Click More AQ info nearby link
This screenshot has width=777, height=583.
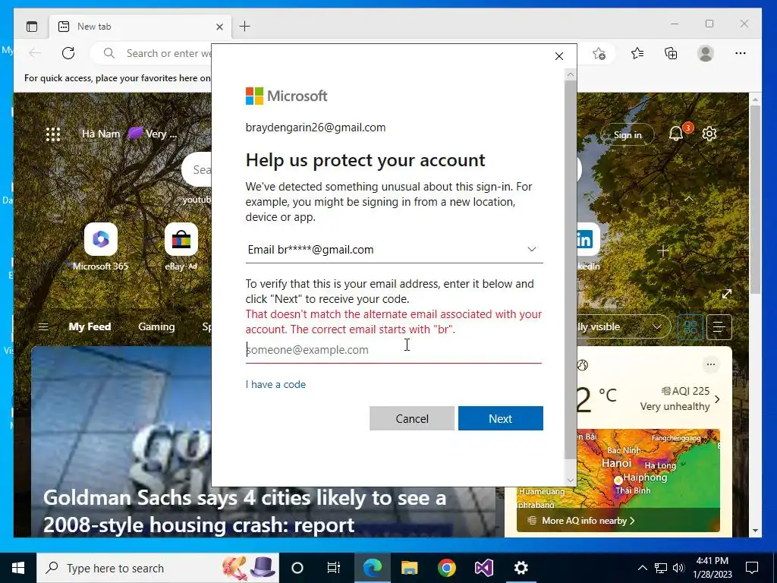tap(584, 521)
